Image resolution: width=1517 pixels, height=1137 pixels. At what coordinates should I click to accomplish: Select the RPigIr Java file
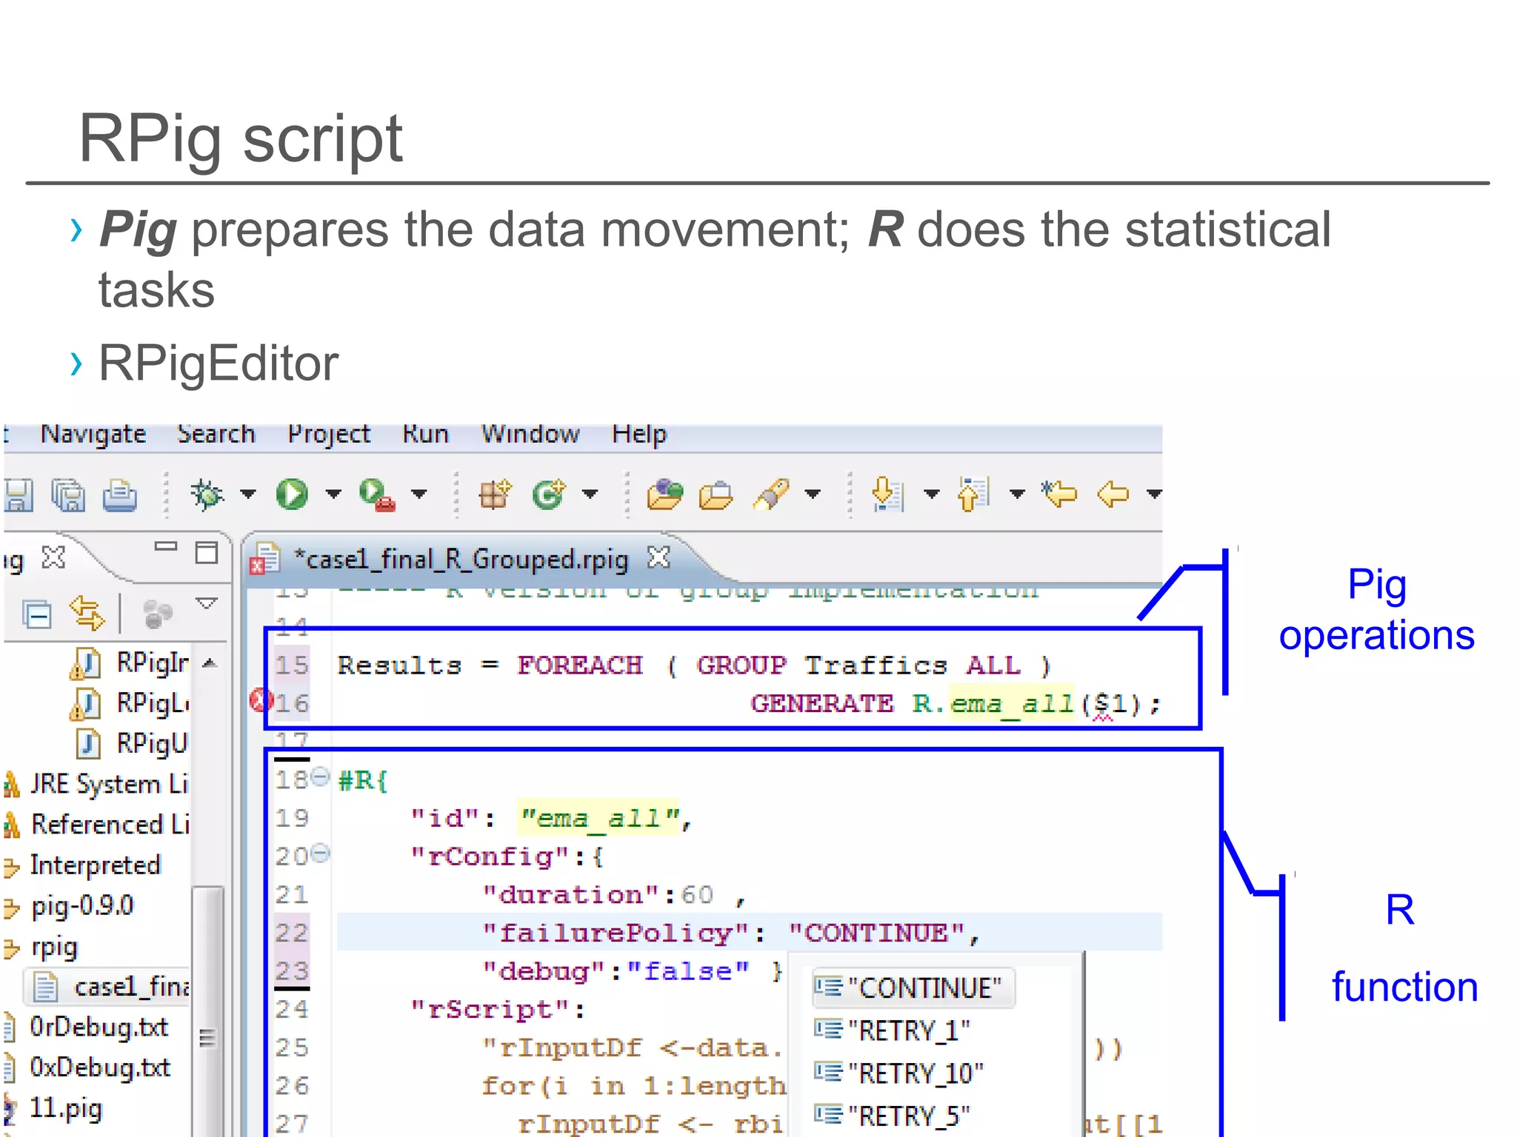(130, 663)
